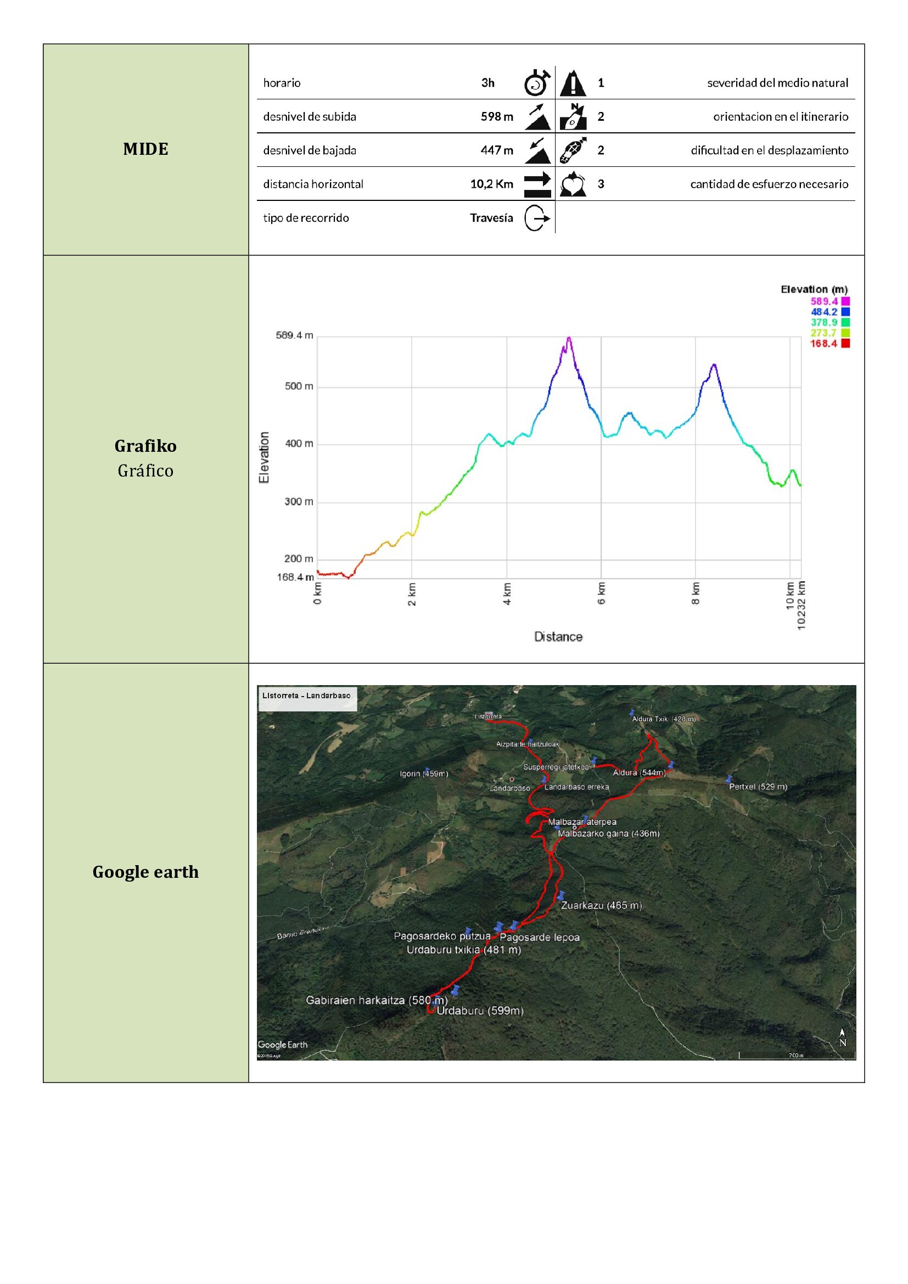Click the Aldura Txik (428 m) pin
This screenshot has width=908, height=1284.
632,713
